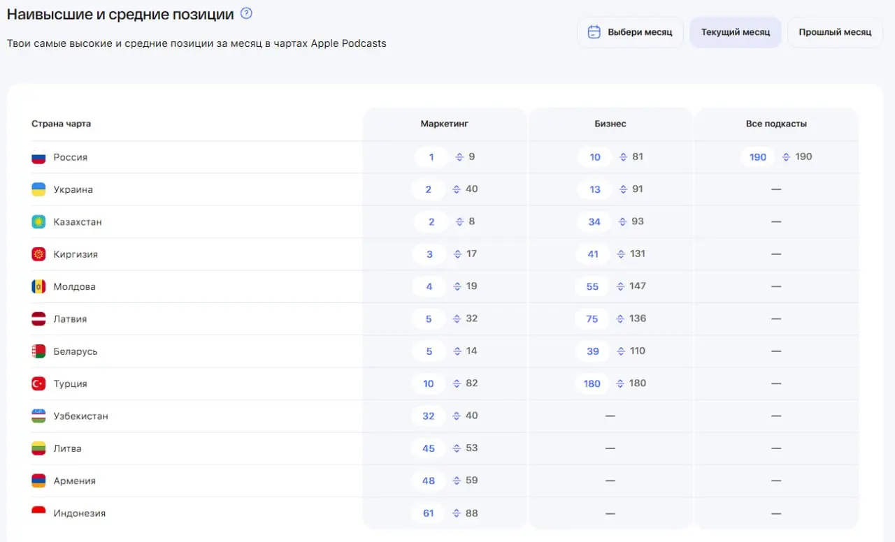The height and width of the screenshot is (542, 895).
Task: Click top position 1 badge for Россия Маркетинг
Action: pyautogui.click(x=431, y=157)
